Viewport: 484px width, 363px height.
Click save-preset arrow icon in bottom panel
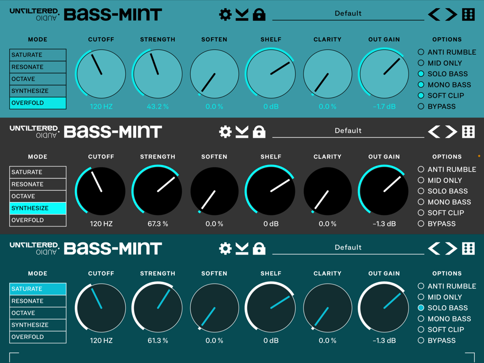(242, 248)
